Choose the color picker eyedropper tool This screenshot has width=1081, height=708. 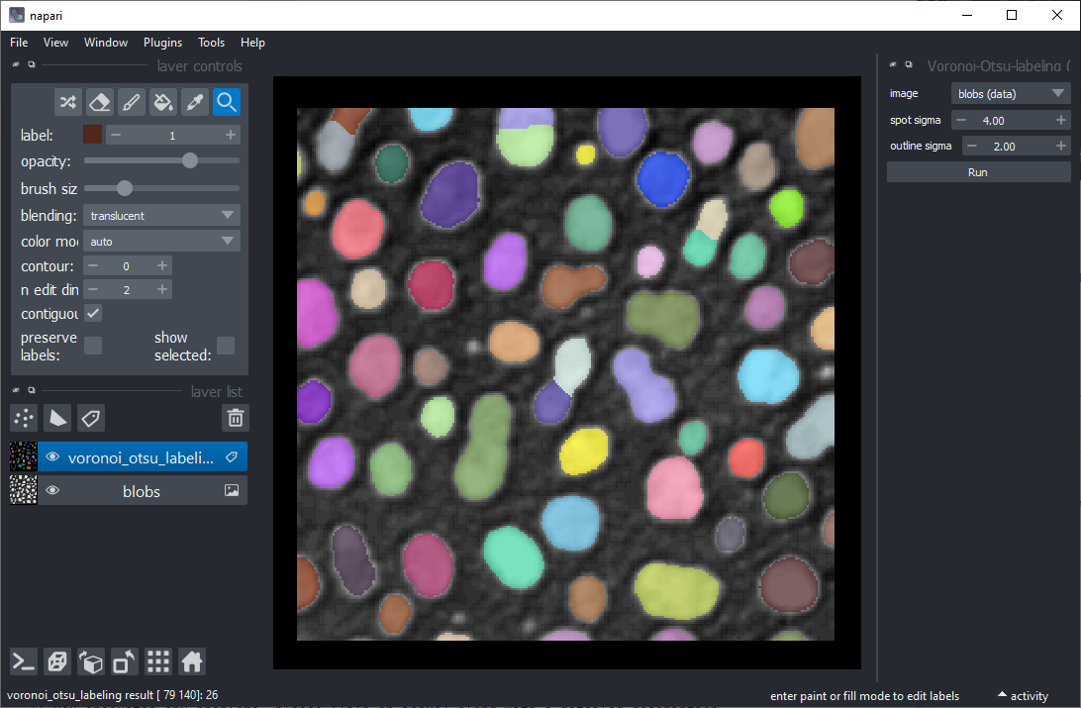195,102
